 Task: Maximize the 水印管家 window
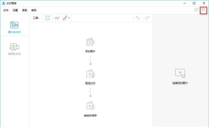(194, 3)
